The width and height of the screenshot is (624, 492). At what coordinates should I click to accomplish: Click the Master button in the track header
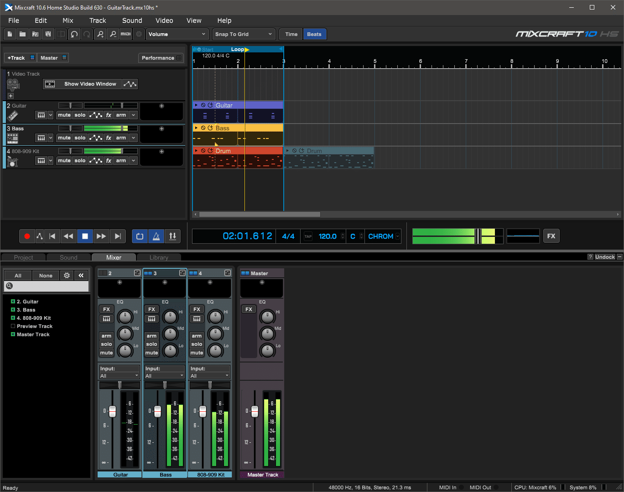tap(53, 58)
